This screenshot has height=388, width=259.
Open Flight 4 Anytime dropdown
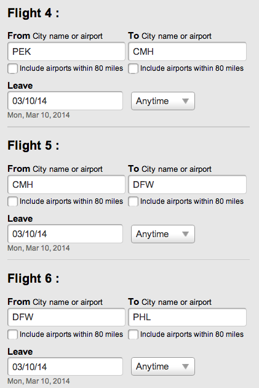163,101
